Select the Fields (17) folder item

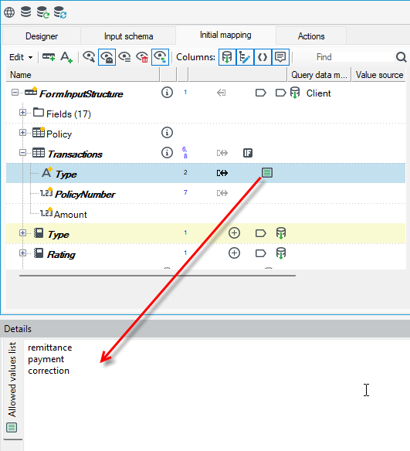coord(69,114)
